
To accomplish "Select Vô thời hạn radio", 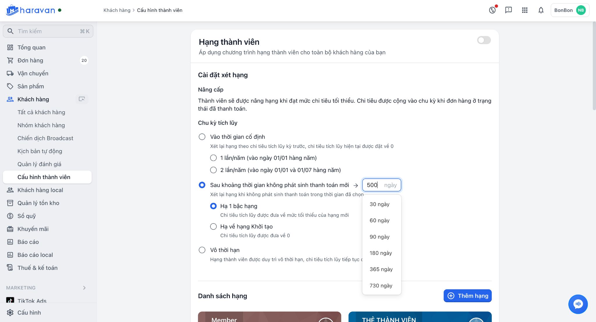I will pos(202,250).
